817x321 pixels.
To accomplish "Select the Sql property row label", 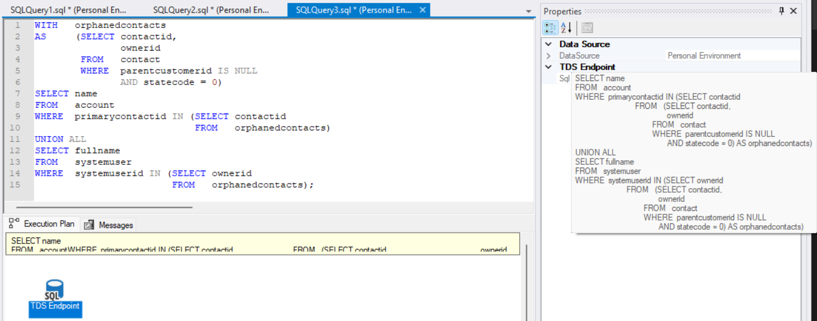I will pyautogui.click(x=564, y=78).
